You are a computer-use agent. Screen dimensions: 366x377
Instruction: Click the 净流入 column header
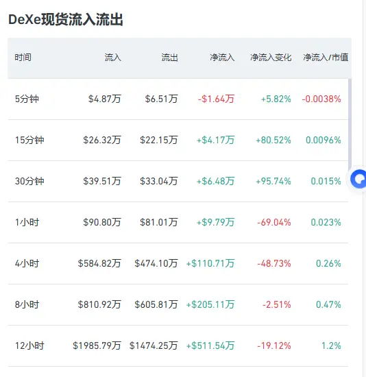tap(222, 58)
